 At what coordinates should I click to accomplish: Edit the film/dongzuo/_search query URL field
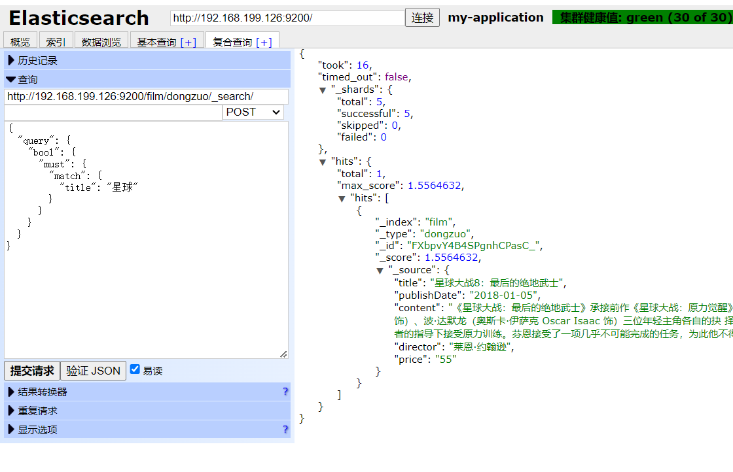[147, 96]
